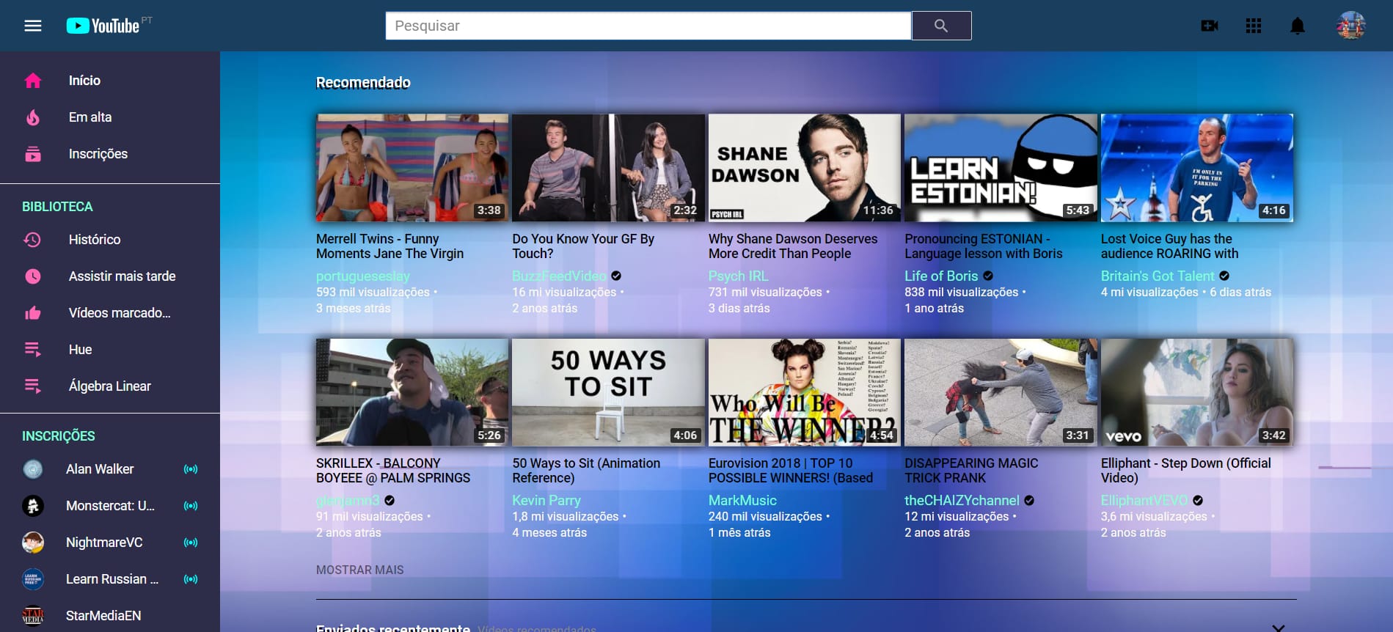Open the INSCRIÇÕES section header

click(59, 436)
